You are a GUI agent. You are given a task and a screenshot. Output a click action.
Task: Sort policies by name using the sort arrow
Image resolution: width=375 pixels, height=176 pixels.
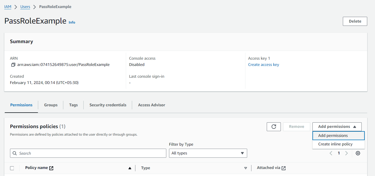(130, 168)
